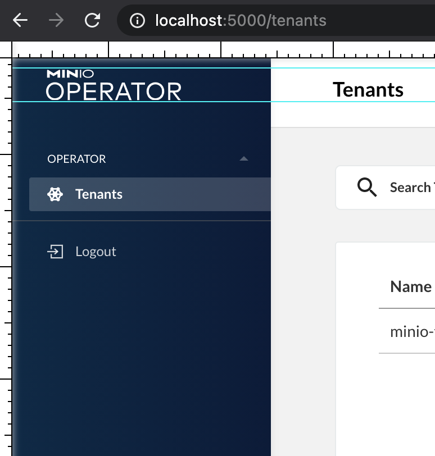Screen dimensions: 435x456
Task: Click the browser forward arrow
Action: coord(56,20)
